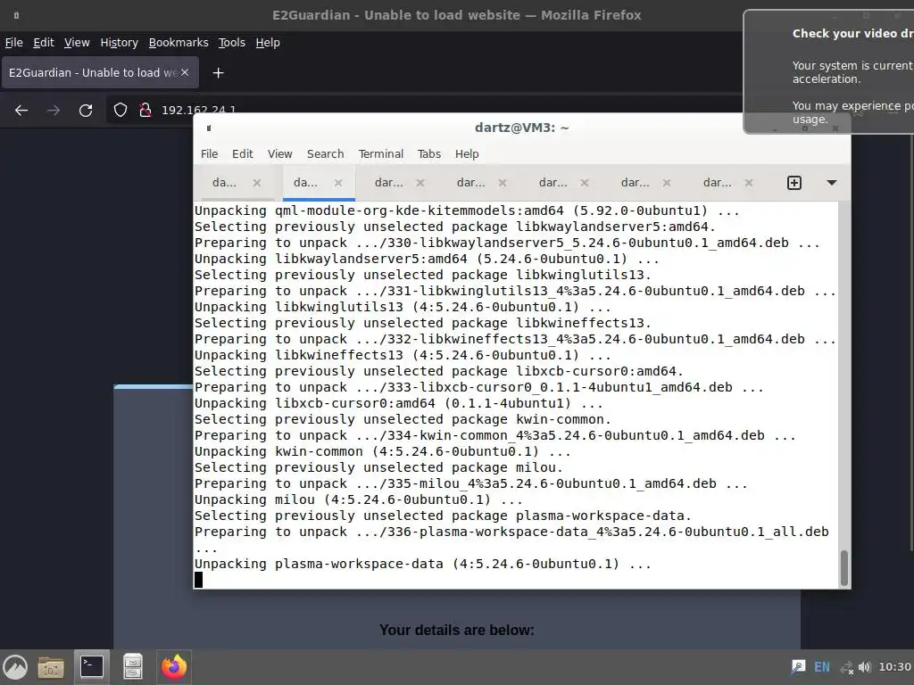The width and height of the screenshot is (914, 685).
Task: Go back in Firefox history
Action: 21,110
